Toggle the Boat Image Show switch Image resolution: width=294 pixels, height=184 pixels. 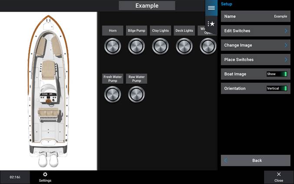tap(277, 74)
